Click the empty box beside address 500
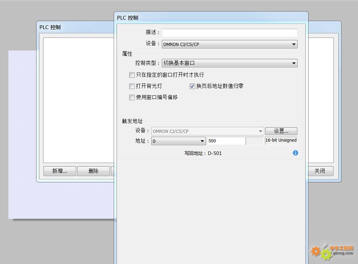The width and height of the screenshot is (358, 264). pos(255,141)
